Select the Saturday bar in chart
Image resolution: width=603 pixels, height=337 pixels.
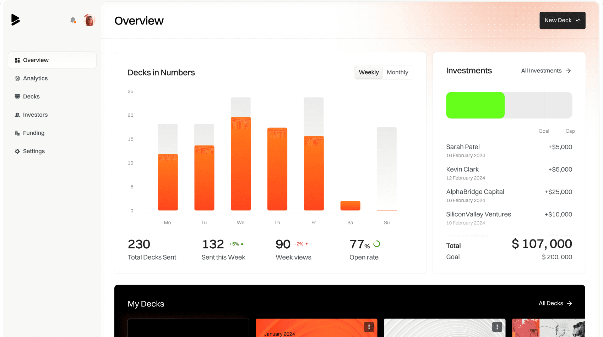click(350, 206)
